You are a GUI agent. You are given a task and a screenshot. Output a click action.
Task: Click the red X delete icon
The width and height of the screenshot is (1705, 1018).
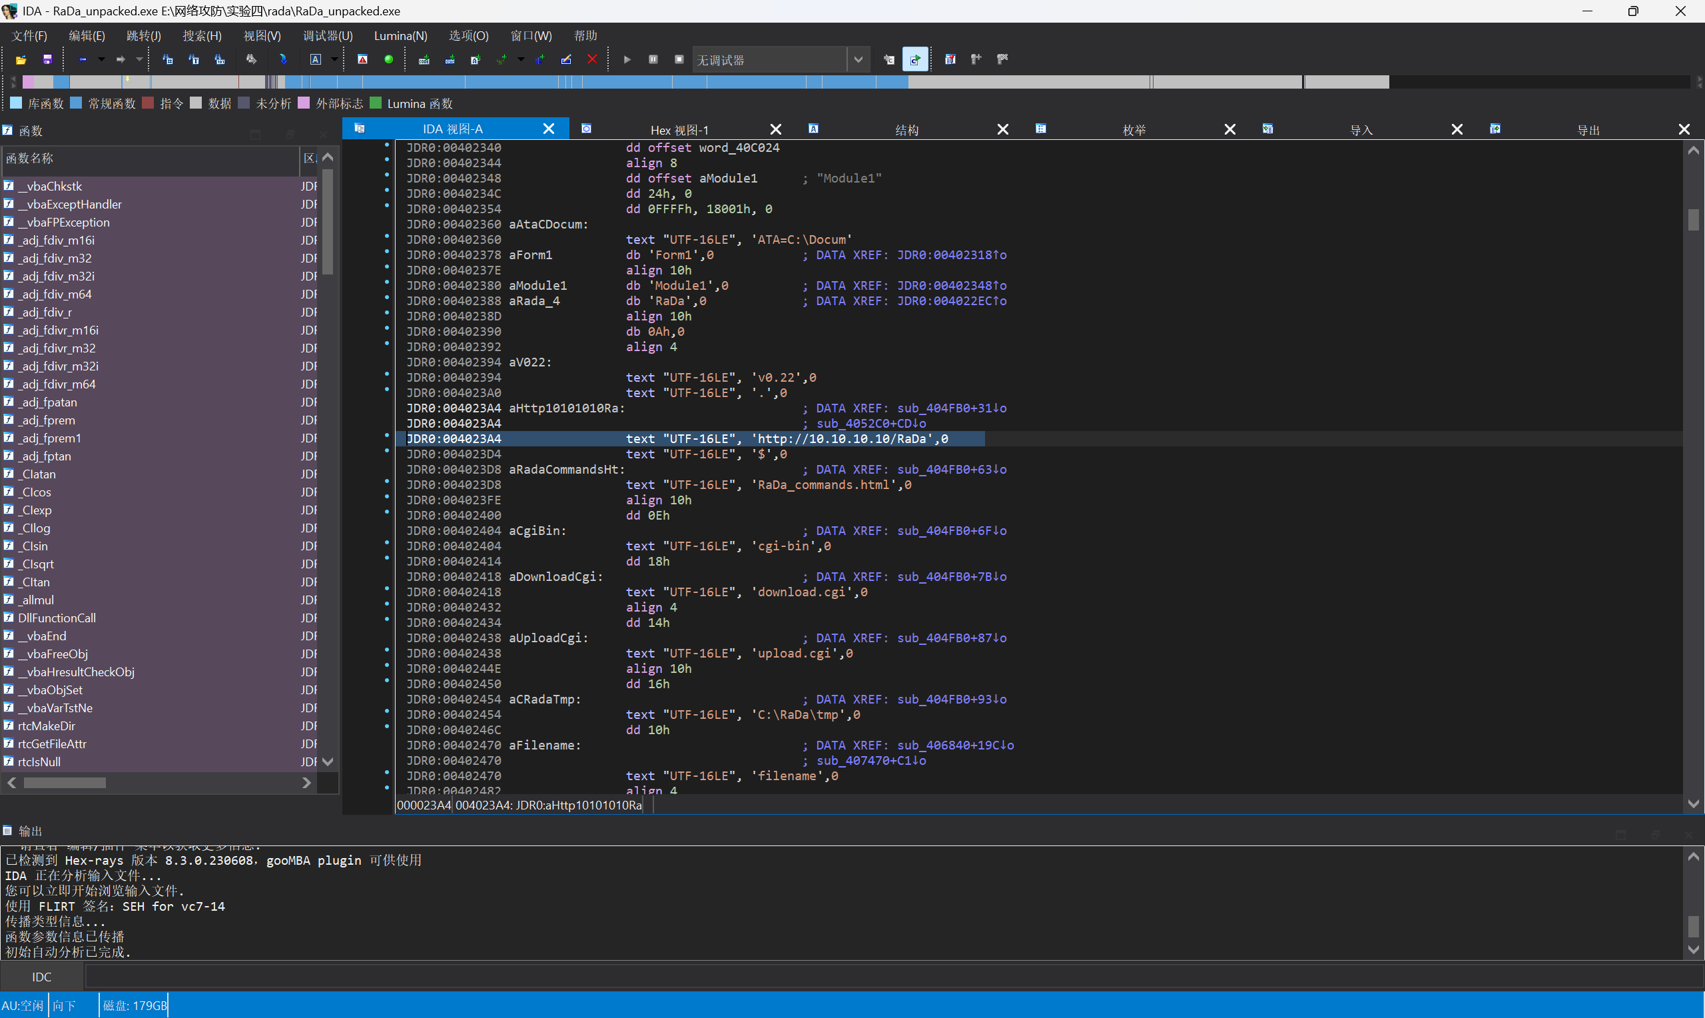(592, 60)
